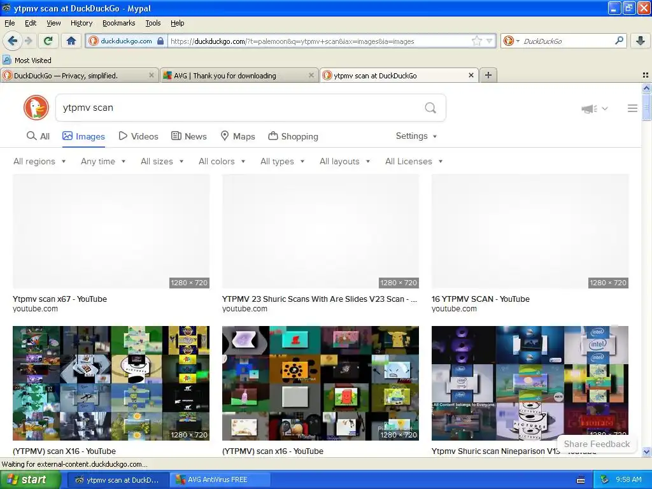Open YTPMV 23 Shuric Scans result link

point(320,299)
